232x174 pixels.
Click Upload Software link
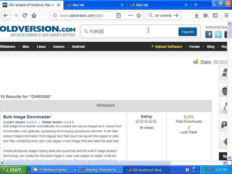(x=166, y=46)
